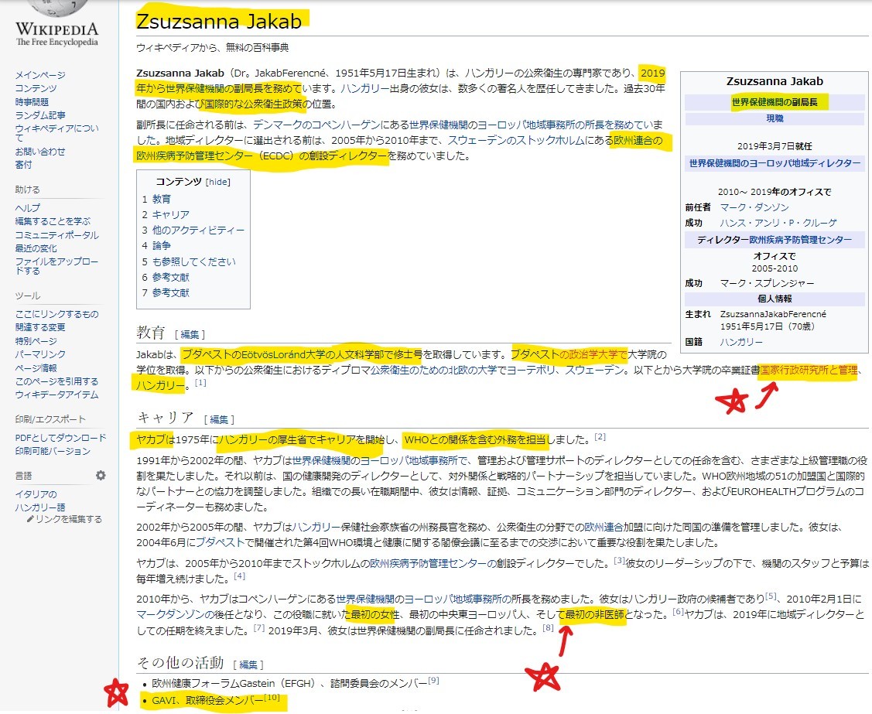Edit the その他の活動 section
The height and width of the screenshot is (714, 872).
[248, 665]
